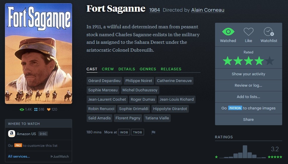The width and height of the screenshot is (288, 164).
Task: Open the IMDB link badge
Action: 124,132
